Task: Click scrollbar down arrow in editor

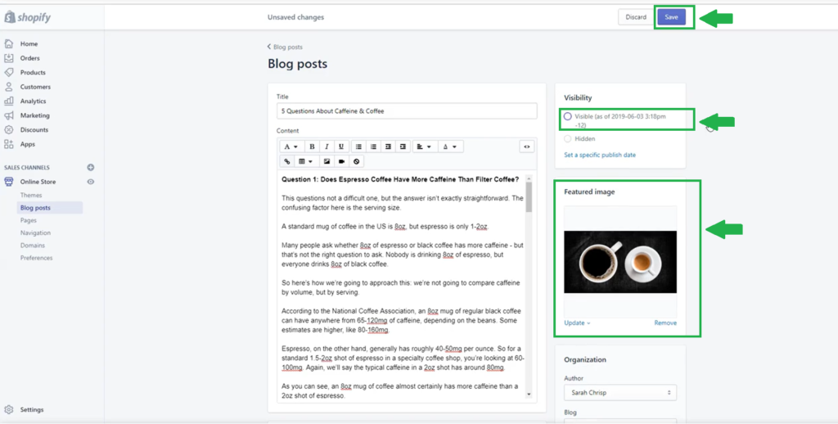Action: 529,394
